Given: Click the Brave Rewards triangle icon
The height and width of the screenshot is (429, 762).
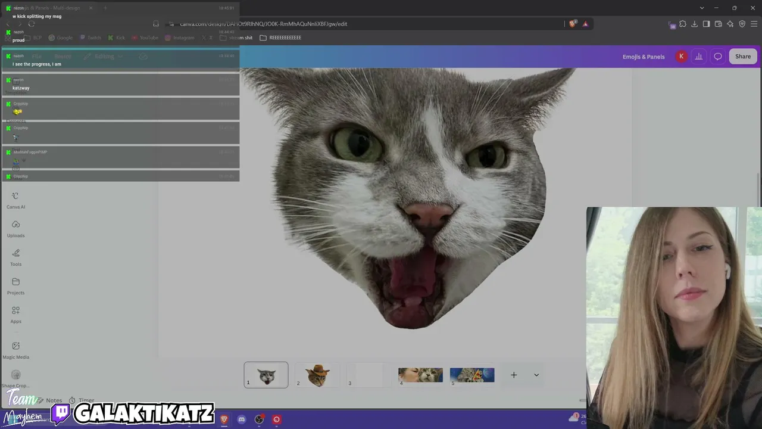Looking at the screenshot, I should (x=585, y=24).
